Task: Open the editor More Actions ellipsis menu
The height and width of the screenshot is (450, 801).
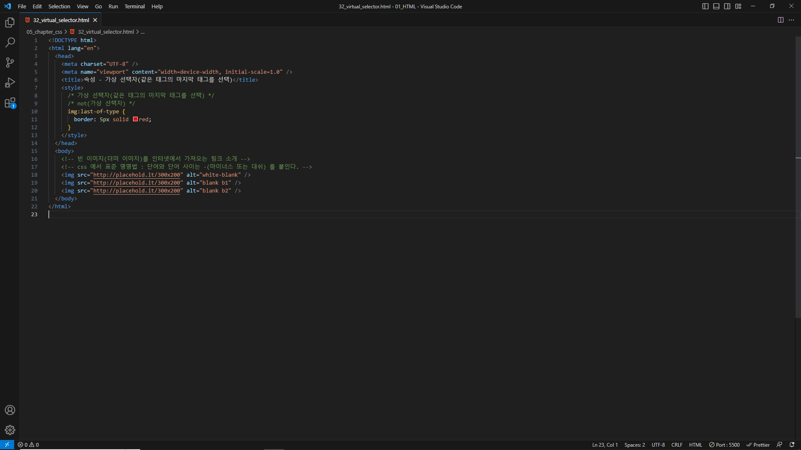Action: pyautogui.click(x=791, y=20)
